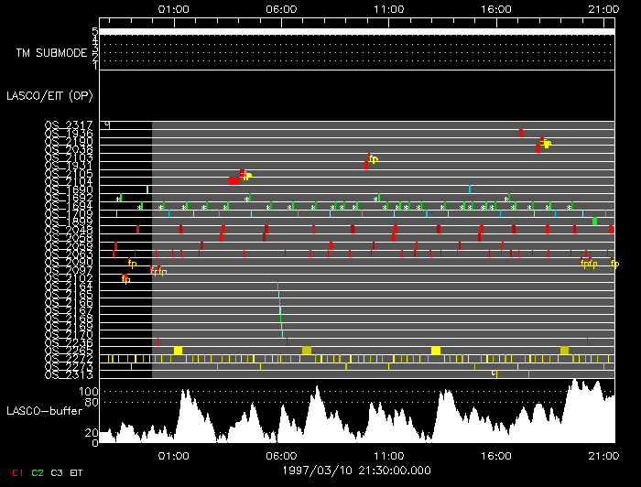Screen dimensions: 641x487
Task: Click the C1 red legend label
Action: pyautogui.click(x=17, y=471)
